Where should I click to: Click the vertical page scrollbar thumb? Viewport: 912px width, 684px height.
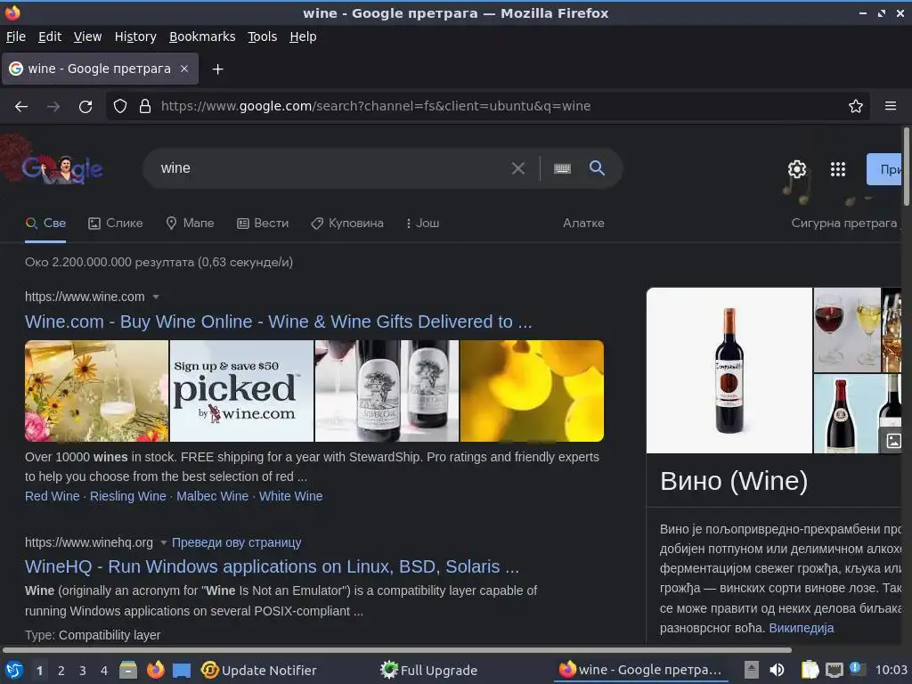[906, 167]
